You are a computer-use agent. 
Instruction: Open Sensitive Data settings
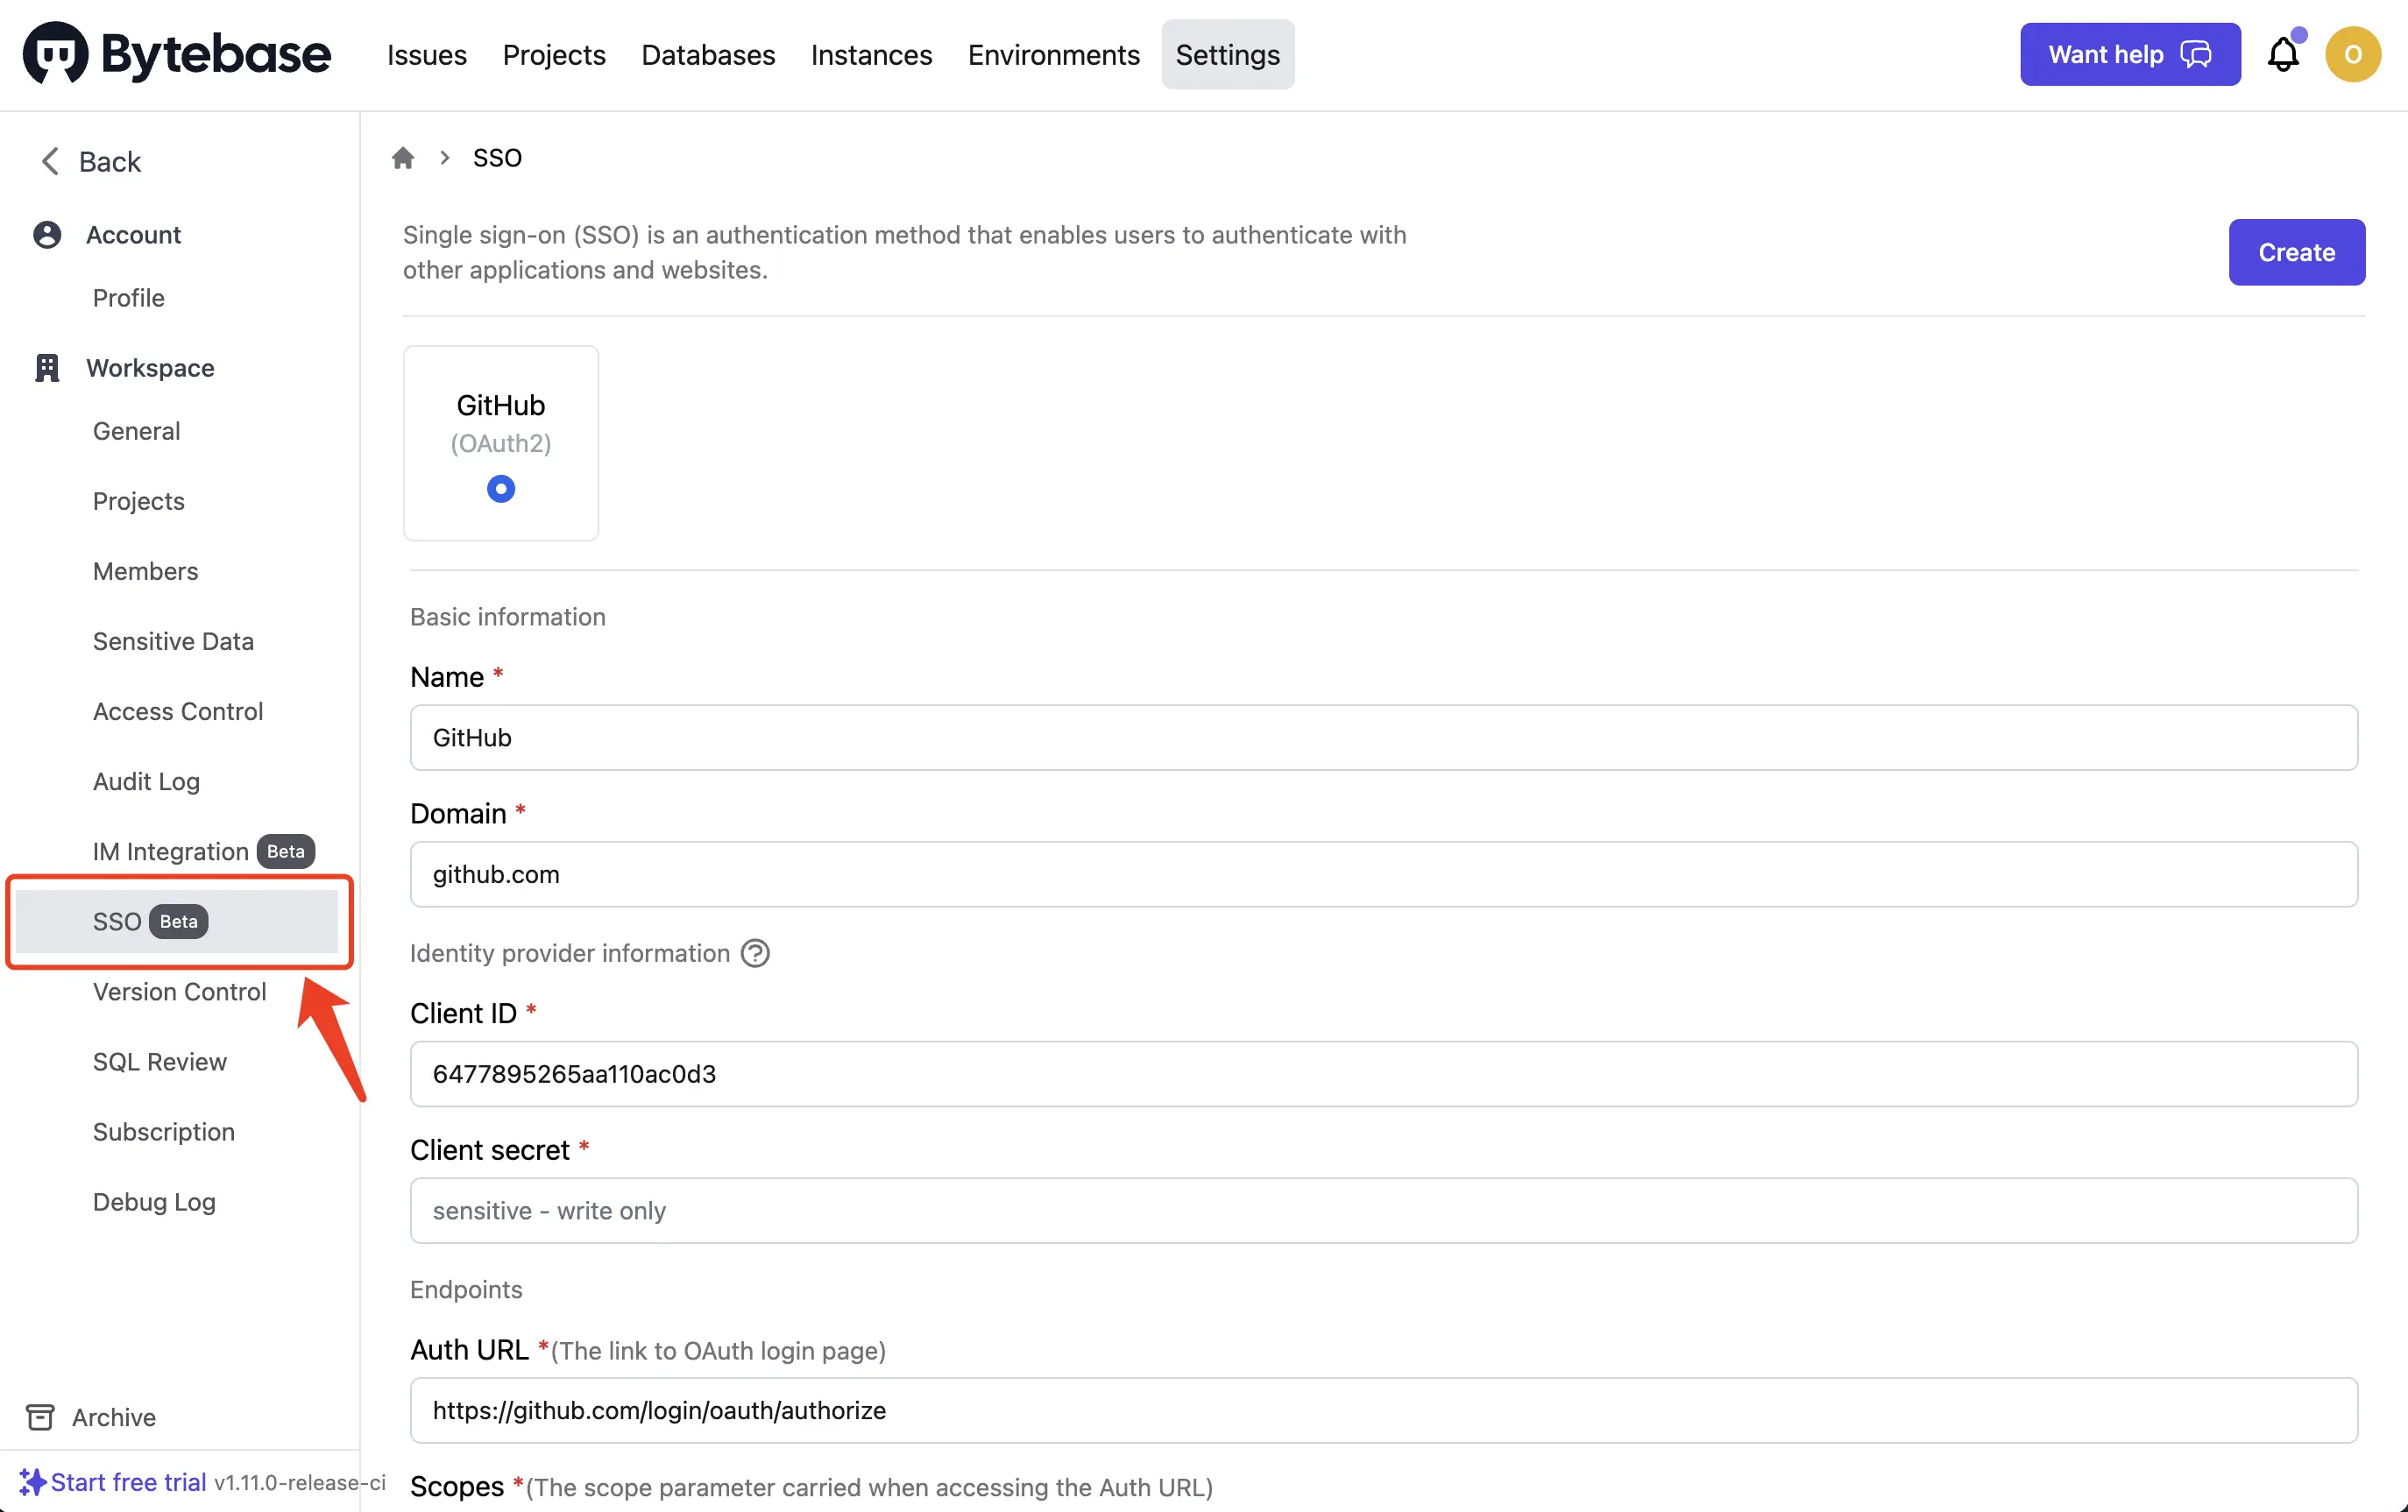coord(173,641)
